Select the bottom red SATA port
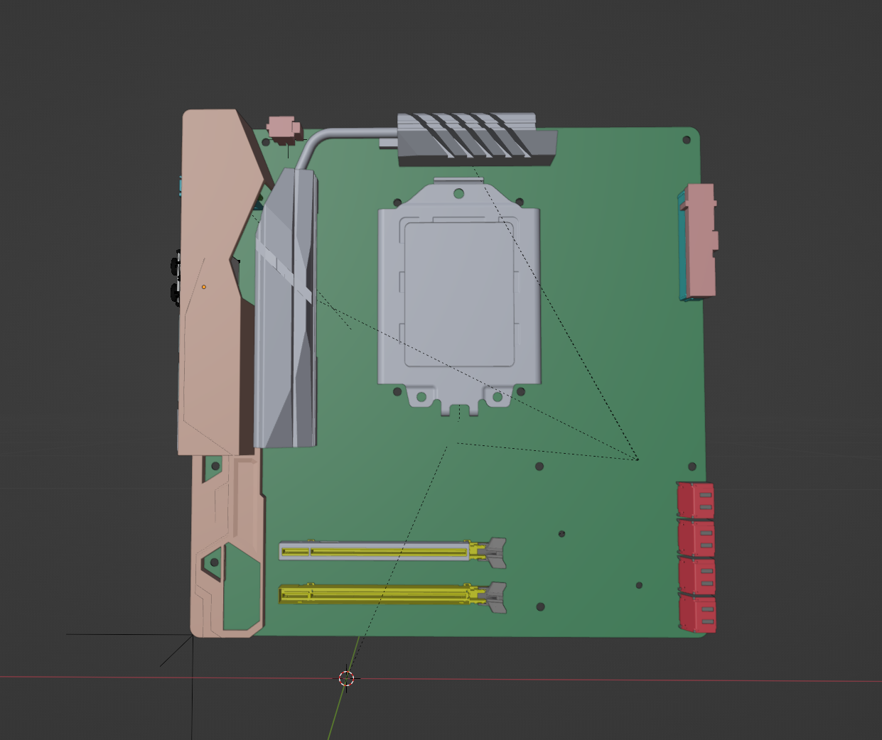This screenshot has width=882, height=740. coord(697,614)
